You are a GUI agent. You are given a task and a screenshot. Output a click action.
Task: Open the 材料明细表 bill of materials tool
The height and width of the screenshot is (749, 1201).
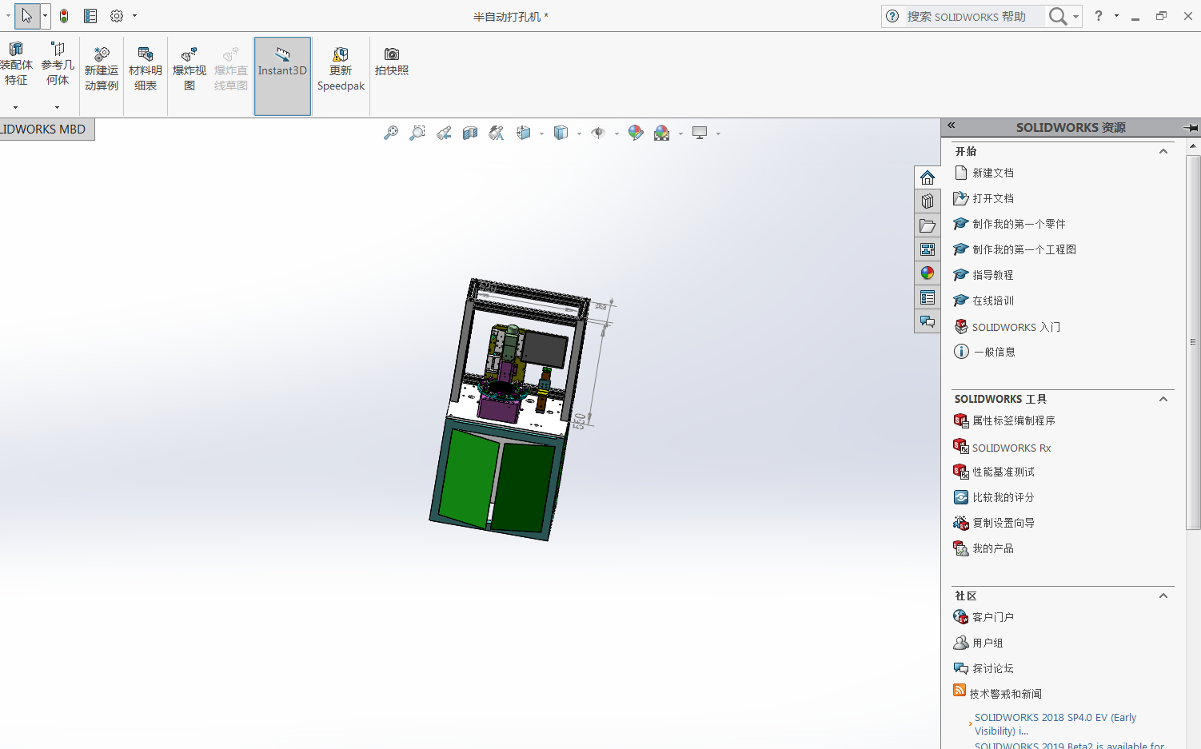(x=146, y=70)
